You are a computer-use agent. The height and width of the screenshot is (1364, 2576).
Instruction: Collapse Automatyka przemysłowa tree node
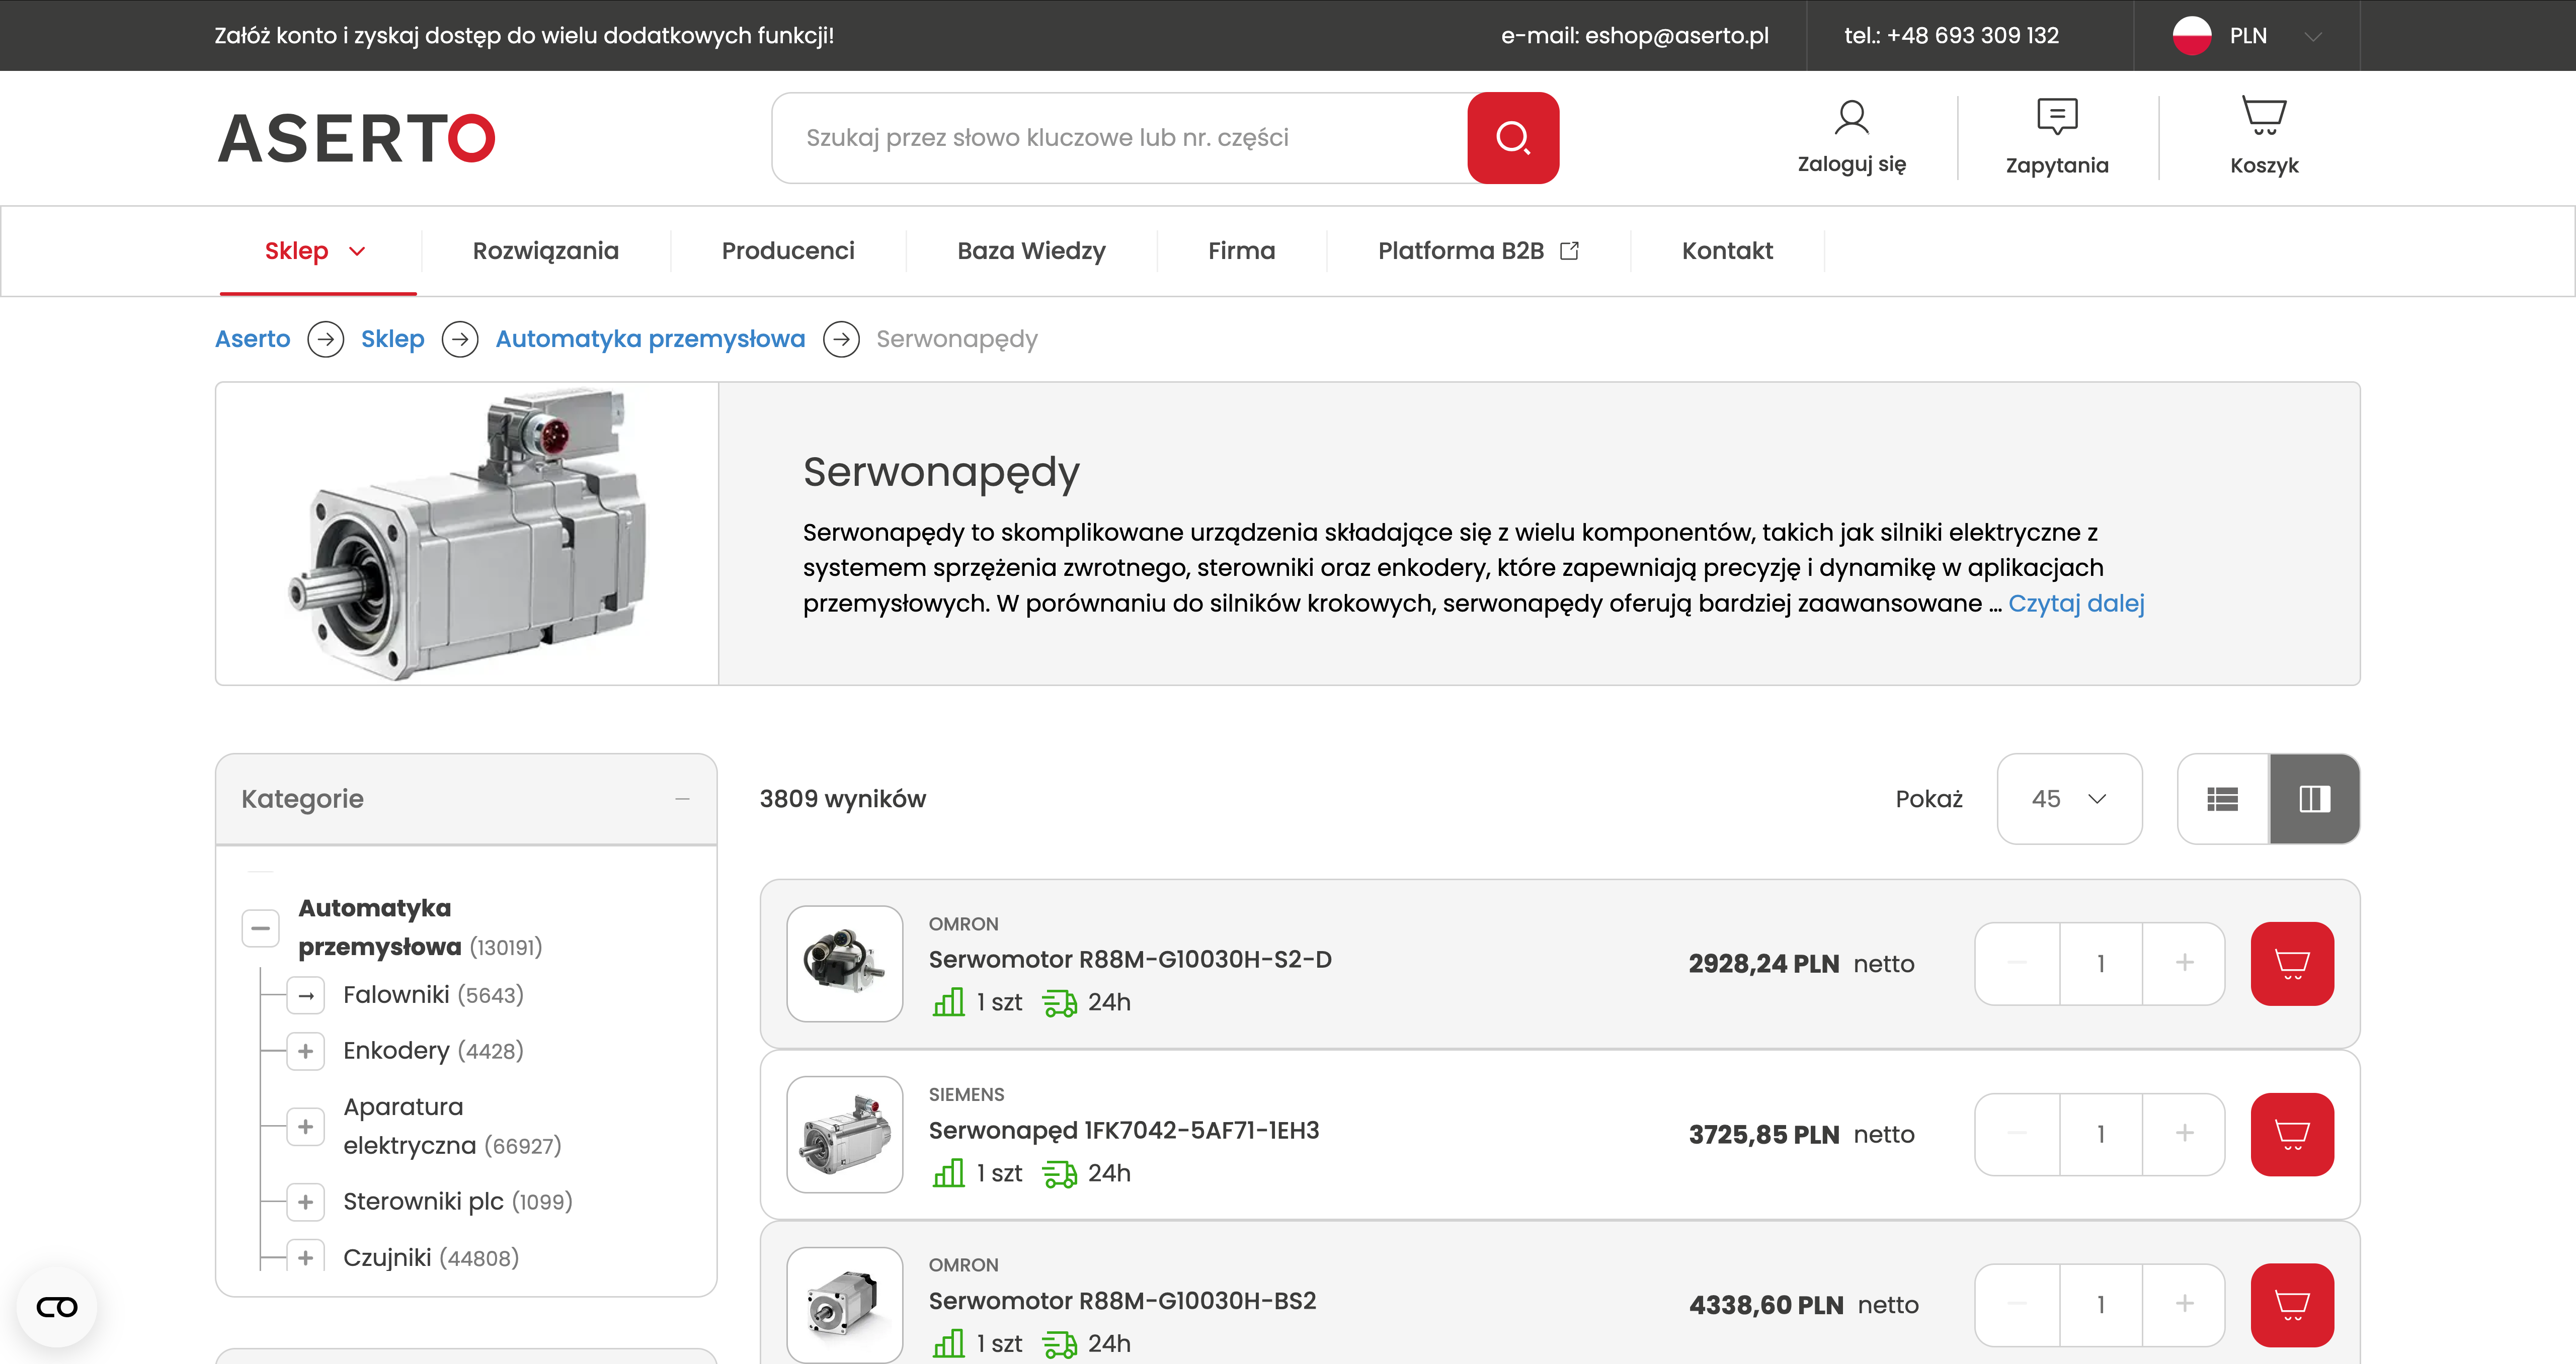pos(260,928)
